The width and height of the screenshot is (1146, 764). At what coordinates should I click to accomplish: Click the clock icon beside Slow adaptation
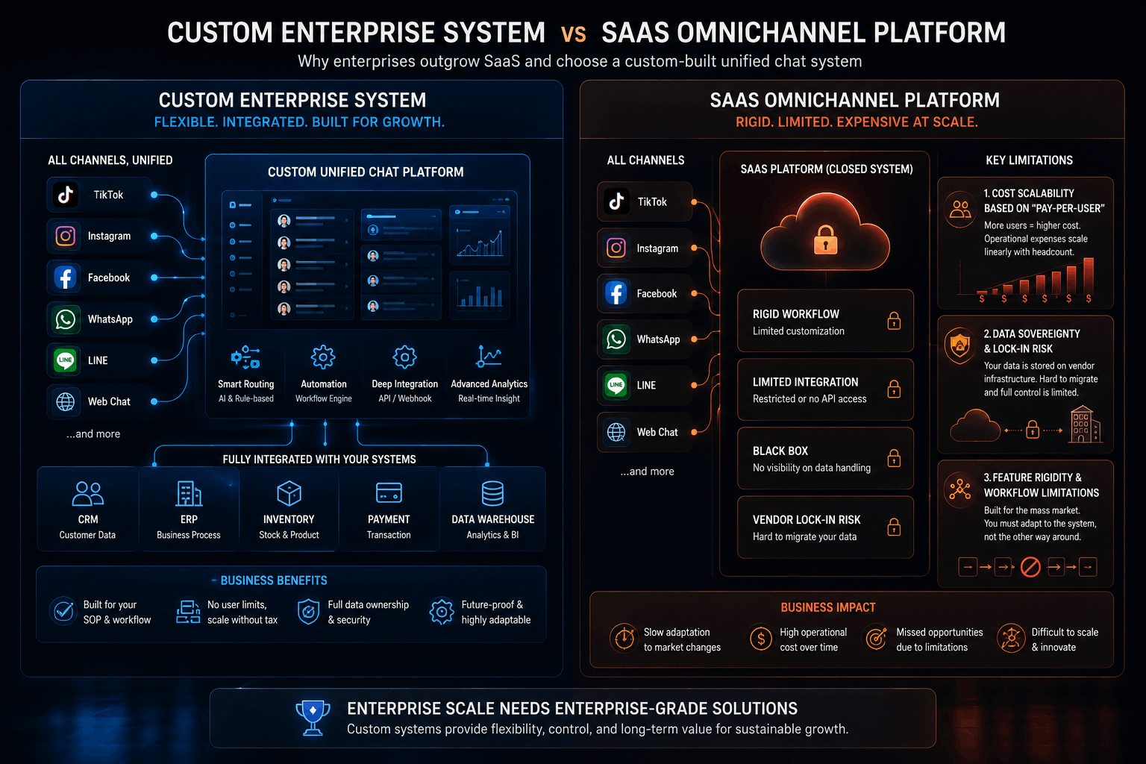coord(623,638)
